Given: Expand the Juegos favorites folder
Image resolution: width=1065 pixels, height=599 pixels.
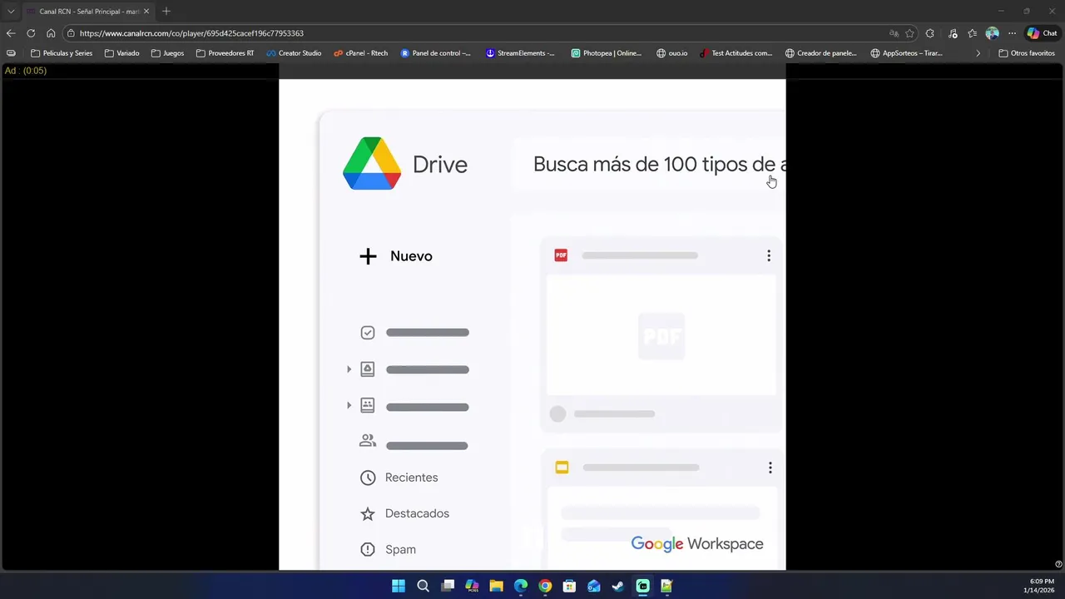Looking at the screenshot, I should [x=167, y=53].
